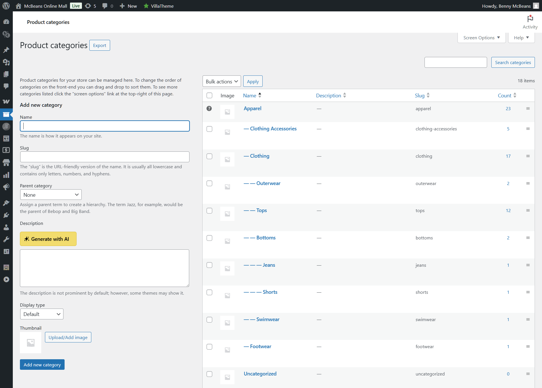Open the dollar-sign Payments sidebar item

click(6, 150)
